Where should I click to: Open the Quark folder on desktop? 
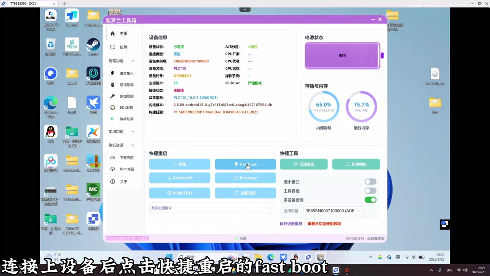pos(72,76)
